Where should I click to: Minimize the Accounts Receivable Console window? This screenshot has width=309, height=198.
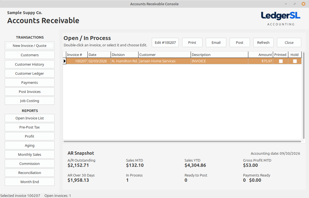pyautogui.click(x=286, y=4)
